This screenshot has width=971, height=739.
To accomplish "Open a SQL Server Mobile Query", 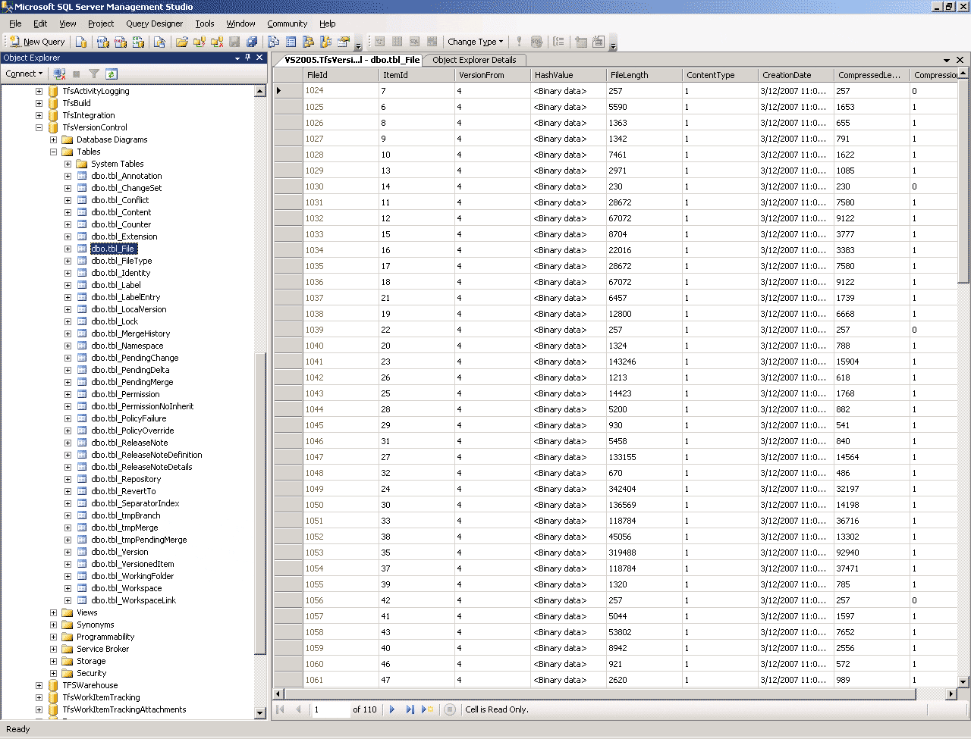I will point(159,42).
